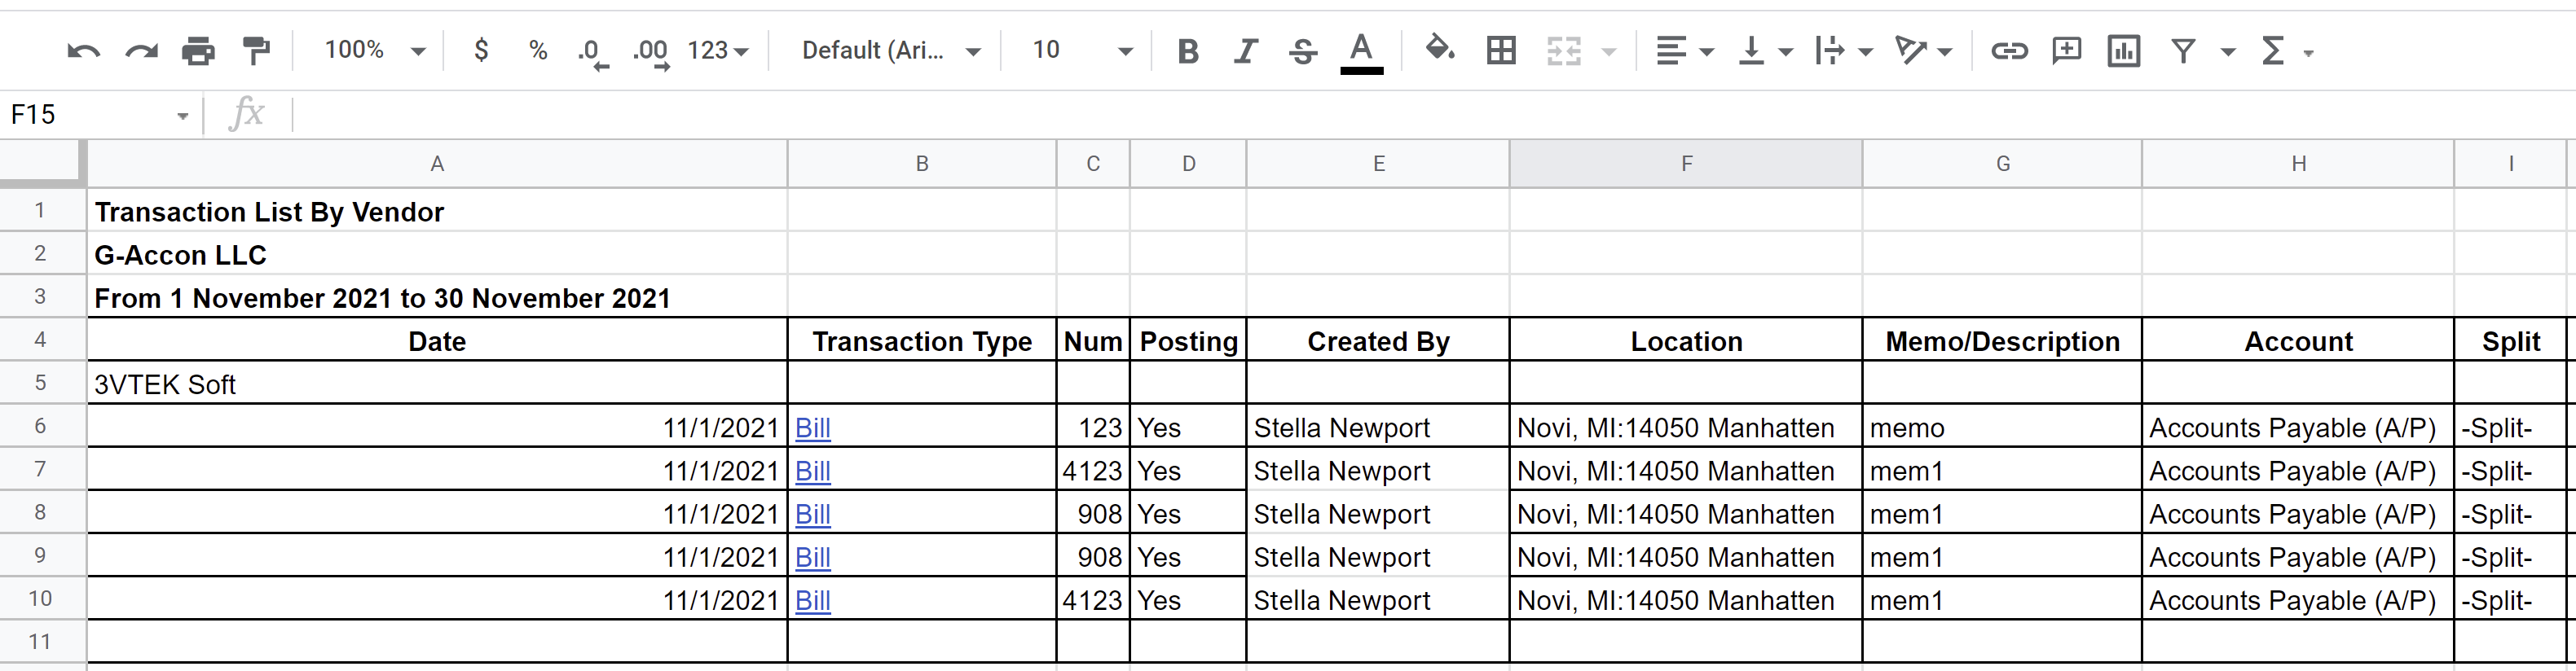
Task: Expand the merge cells dropdown arrow
Action: click(x=1609, y=52)
